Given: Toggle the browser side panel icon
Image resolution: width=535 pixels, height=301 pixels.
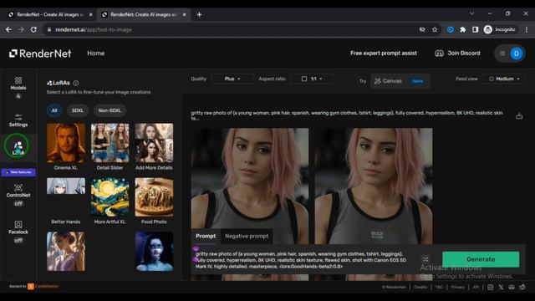Looking at the screenshot, I should click(475, 30).
